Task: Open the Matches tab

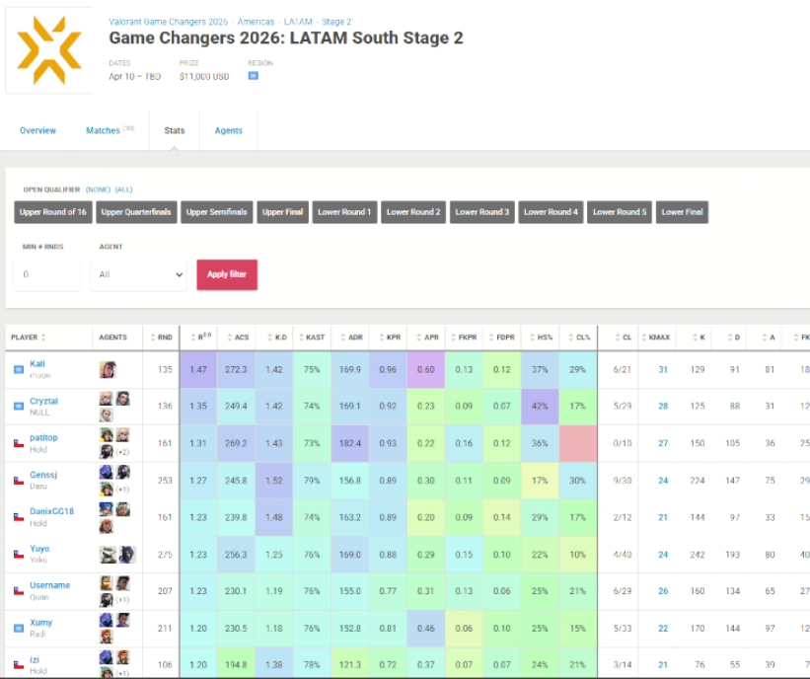Action: (x=110, y=130)
